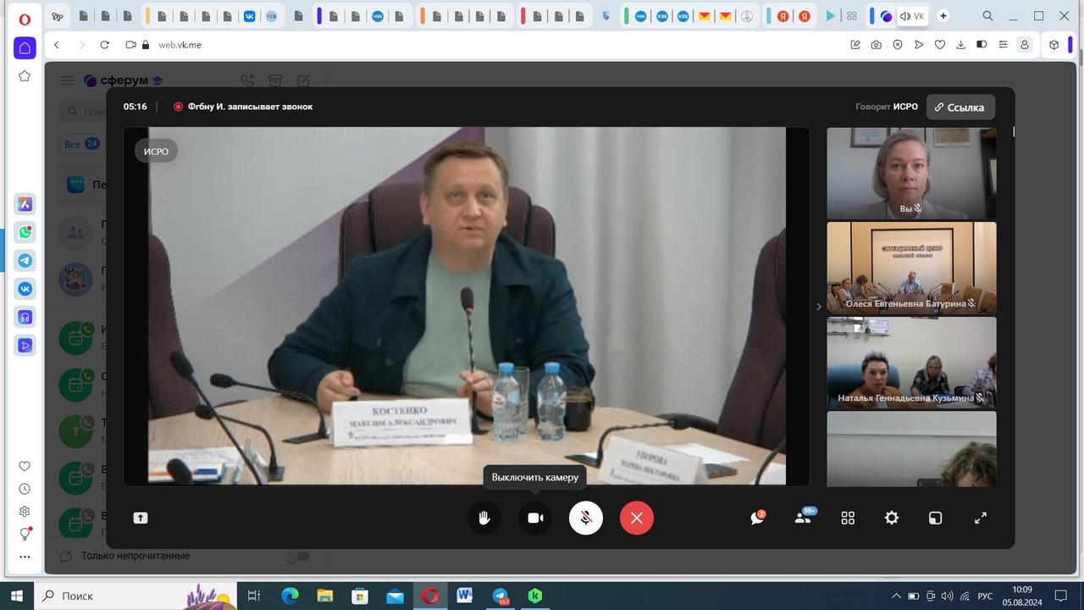Viewport: 1084px width, 610px height.
Task: Minimize call to picture-in-picture window icon
Action: [936, 518]
